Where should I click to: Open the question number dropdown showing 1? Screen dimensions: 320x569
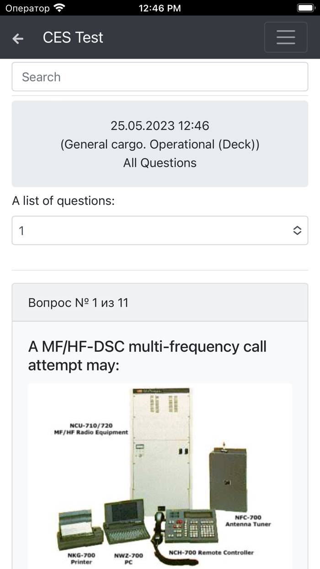click(x=160, y=231)
